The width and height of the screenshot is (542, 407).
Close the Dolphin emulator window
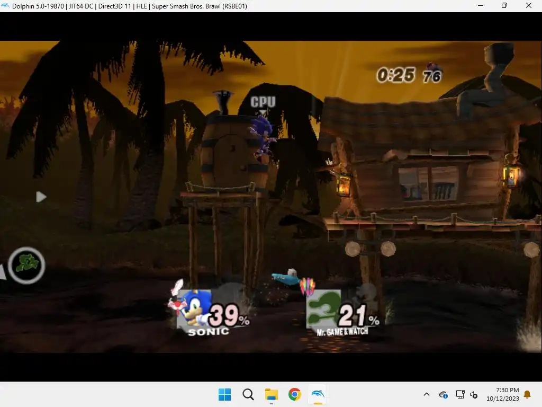coord(529,5)
